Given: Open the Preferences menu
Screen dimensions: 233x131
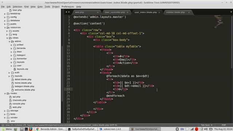Looking at the screenshot, I should (x=68, y=7).
